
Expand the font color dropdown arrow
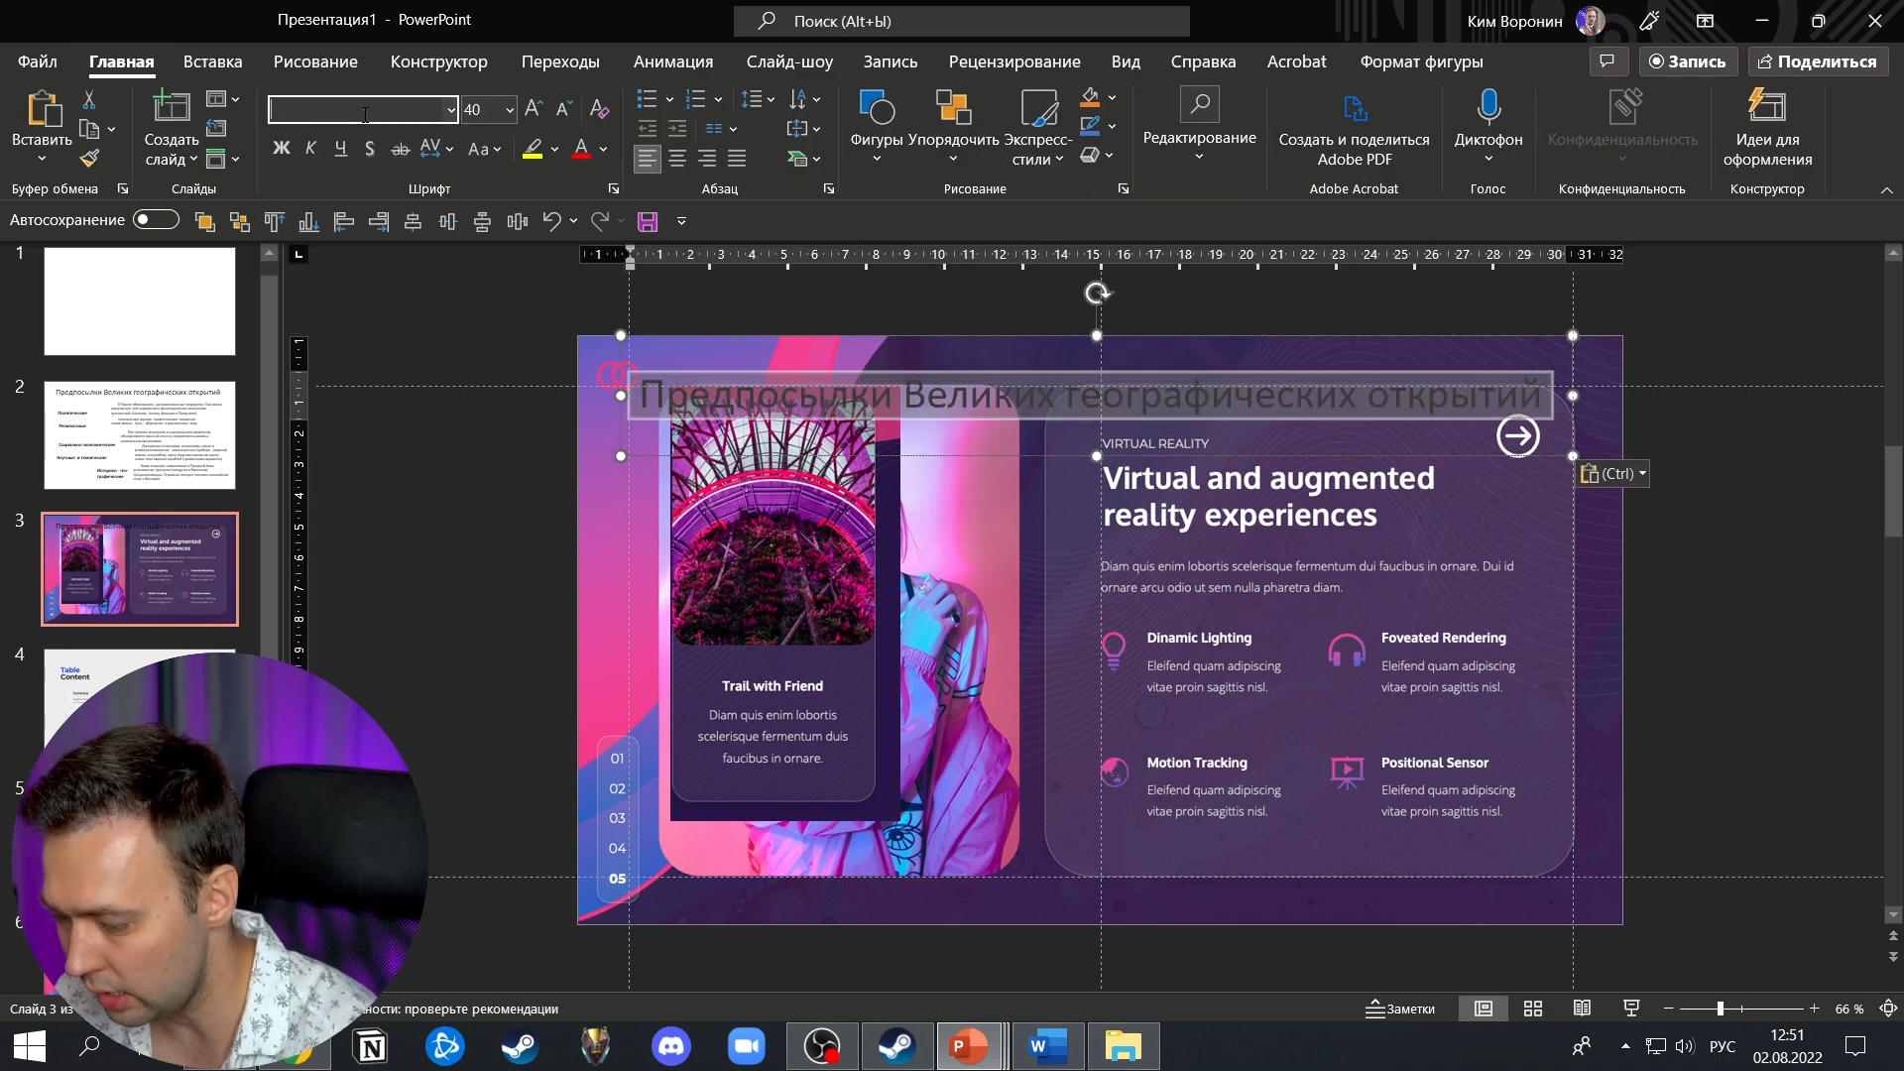[x=603, y=149]
